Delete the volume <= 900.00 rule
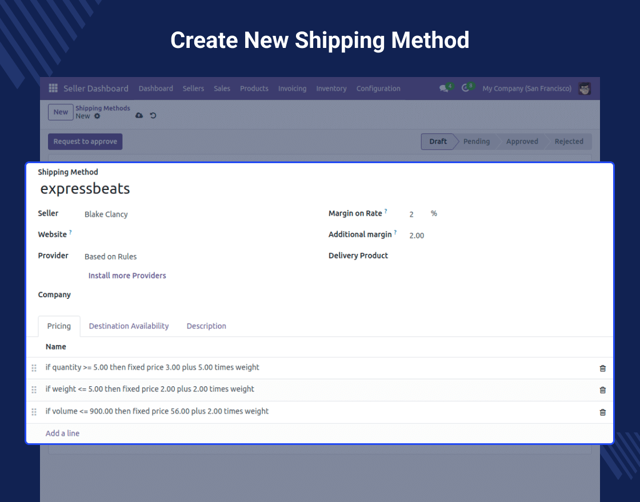 click(x=602, y=412)
